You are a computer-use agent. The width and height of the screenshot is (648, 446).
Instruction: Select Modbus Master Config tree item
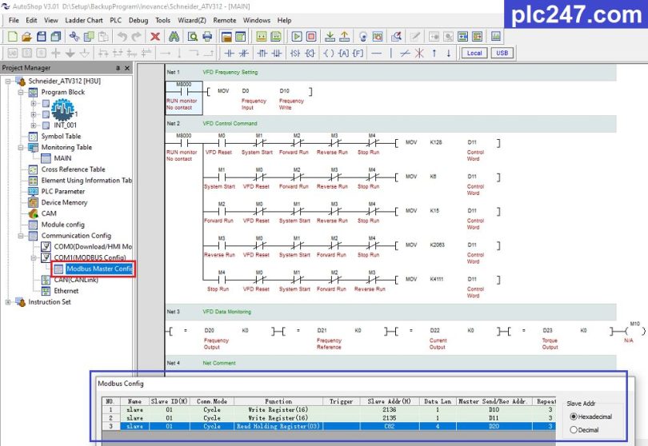click(99, 269)
